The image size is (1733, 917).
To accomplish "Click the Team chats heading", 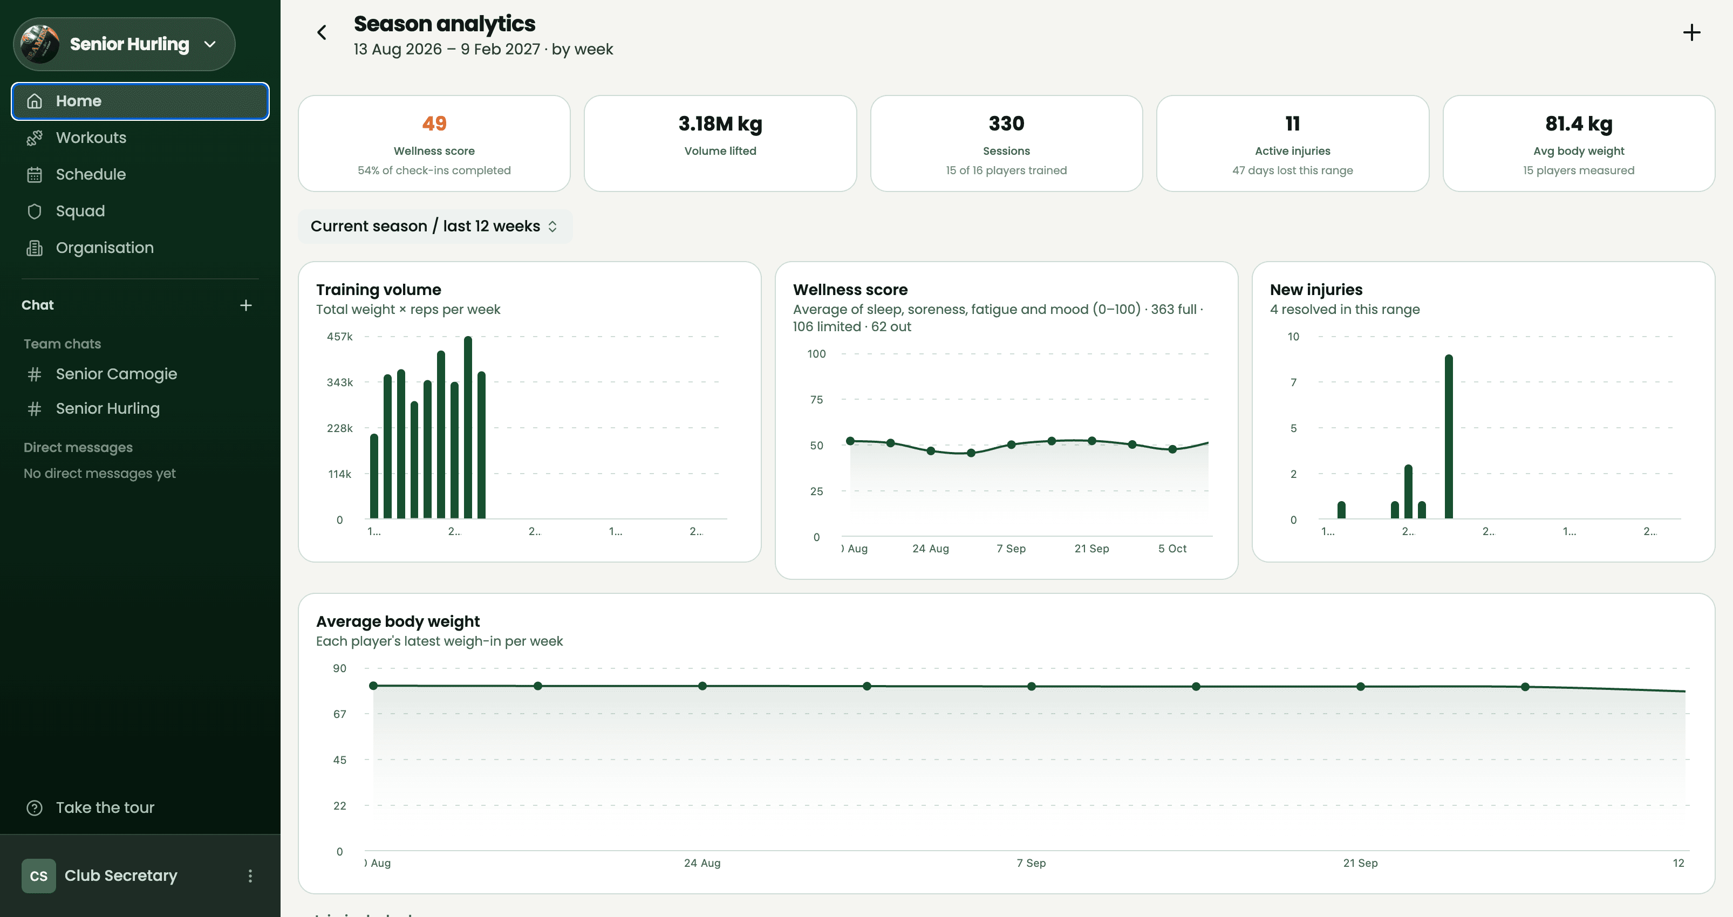I will pyautogui.click(x=63, y=344).
